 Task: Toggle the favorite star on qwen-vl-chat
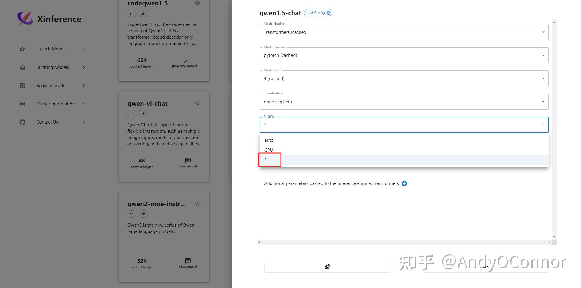(197, 103)
